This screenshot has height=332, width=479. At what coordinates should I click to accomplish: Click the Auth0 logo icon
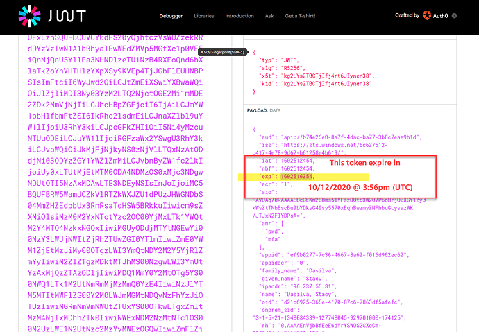(427, 15)
